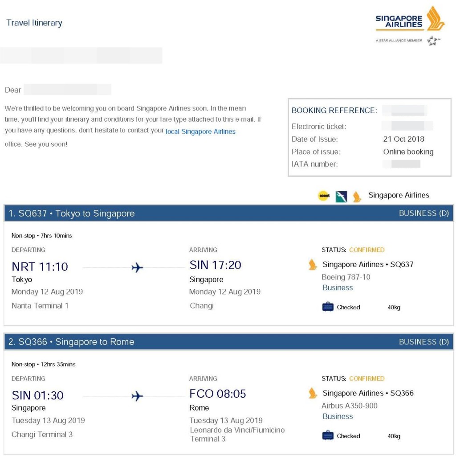The width and height of the screenshot is (456, 464).
Task: Click the airplane icon between NRT and SIN
Action: coord(138,267)
